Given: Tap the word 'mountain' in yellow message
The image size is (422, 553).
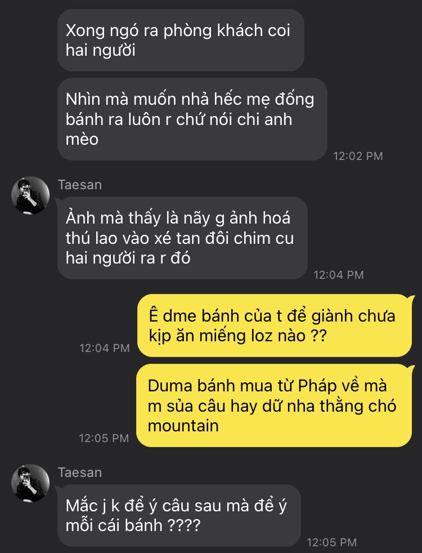Looking at the screenshot, I should (x=183, y=426).
